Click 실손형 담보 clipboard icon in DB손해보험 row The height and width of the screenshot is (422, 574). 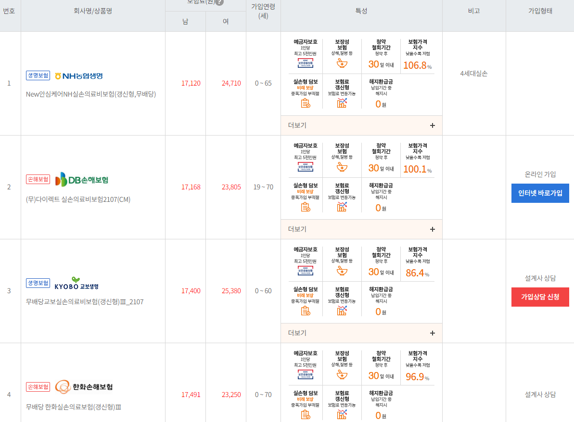tap(306, 207)
